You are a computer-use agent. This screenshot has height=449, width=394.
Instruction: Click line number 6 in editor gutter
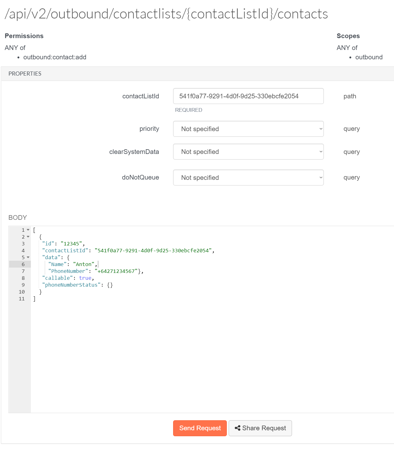(23, 264)
